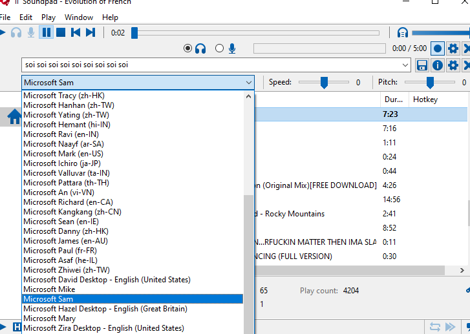Sort by the Hotkey column header
The height and width of the screenshot is (334, 470).
tap(425, 99)
